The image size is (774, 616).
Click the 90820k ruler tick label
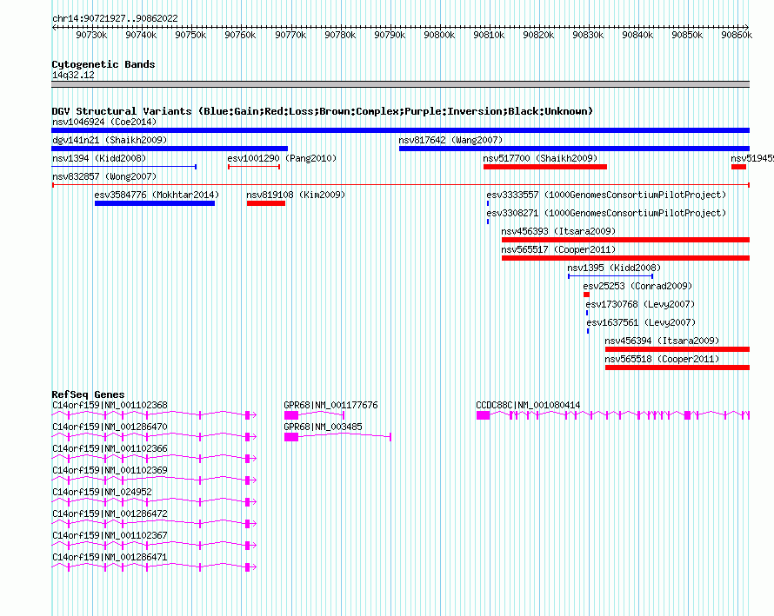[538, 35]
